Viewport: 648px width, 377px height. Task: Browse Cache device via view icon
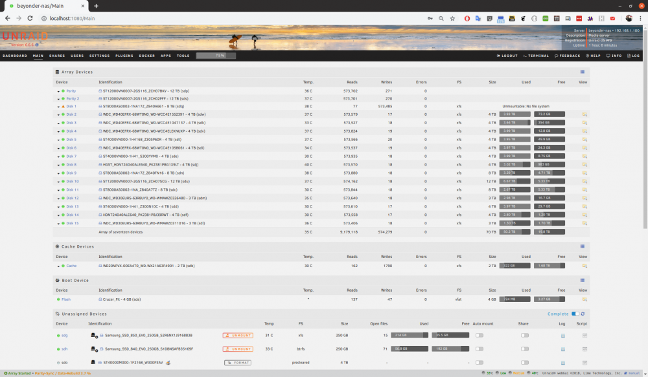tap(584, 266)
